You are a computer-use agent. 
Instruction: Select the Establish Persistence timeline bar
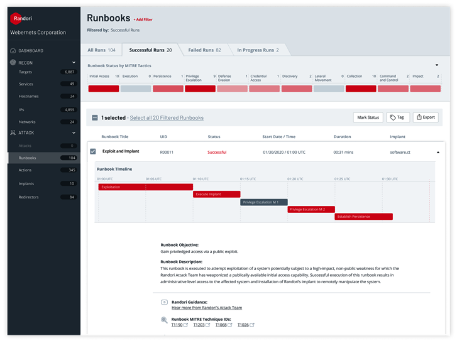363,217
